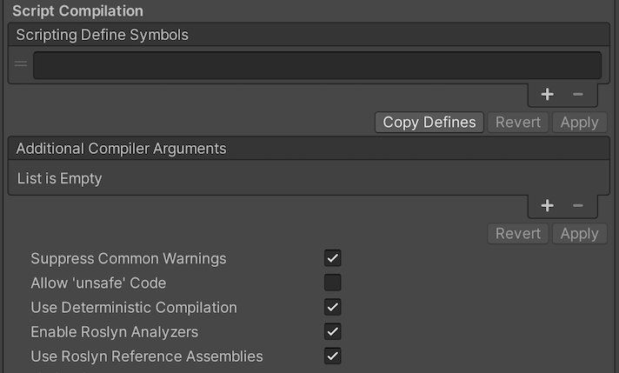619x373 pixels.
Task: Click into the scripting define symbol text field
Action: pos(316,65)
